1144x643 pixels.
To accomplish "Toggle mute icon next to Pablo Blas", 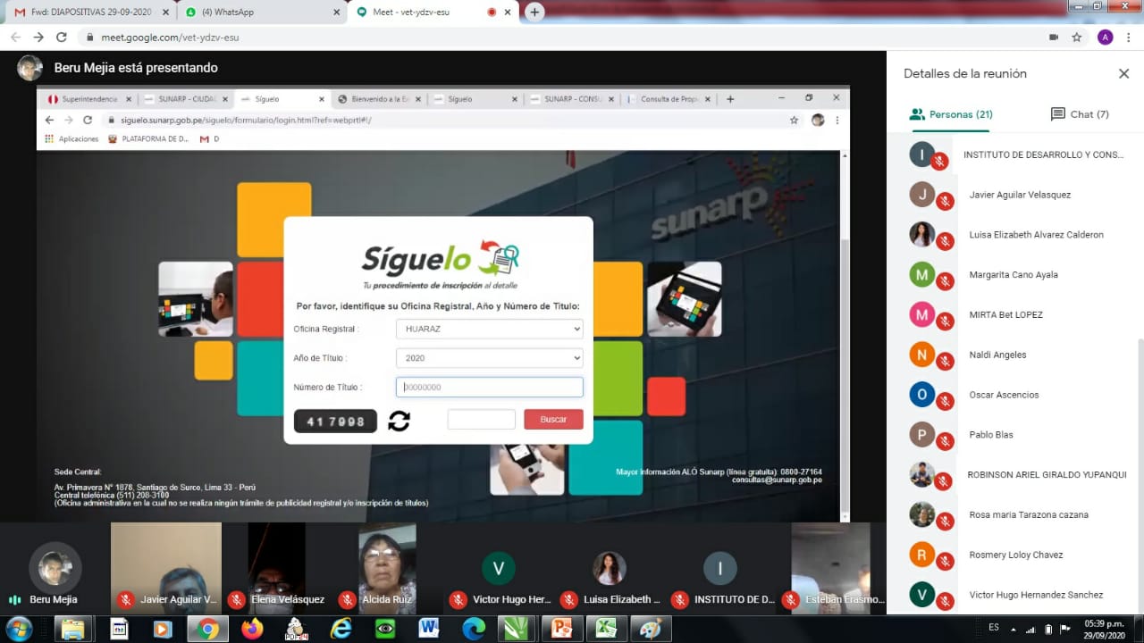I will tap(945, 442).
